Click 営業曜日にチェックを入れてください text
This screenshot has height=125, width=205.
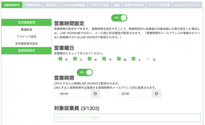(79, 53)
